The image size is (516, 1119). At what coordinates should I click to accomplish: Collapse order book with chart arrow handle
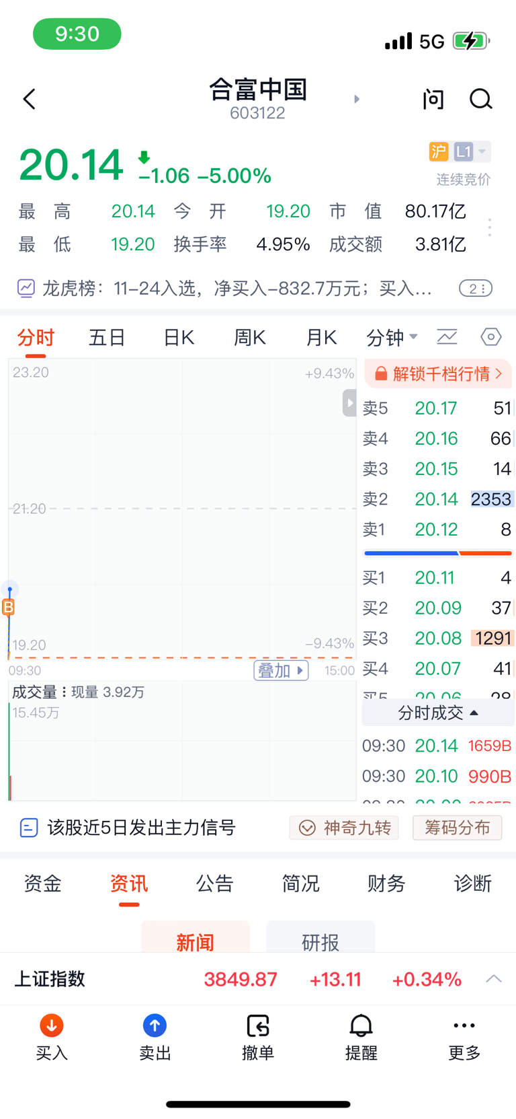[x=349, y=403]
